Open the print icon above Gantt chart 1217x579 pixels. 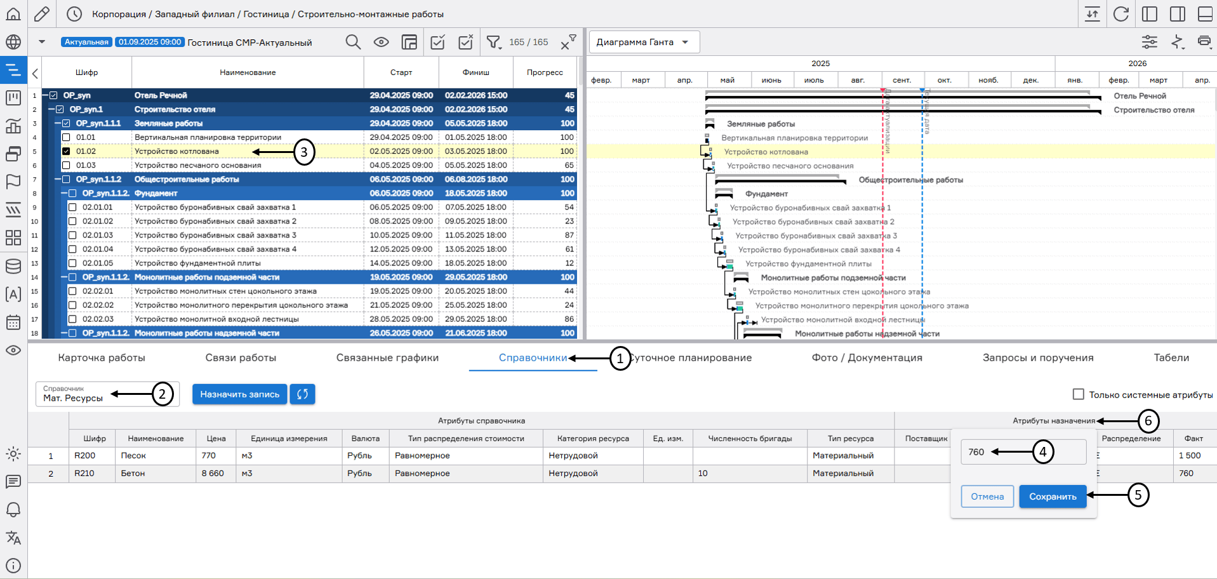[1204, 42]
